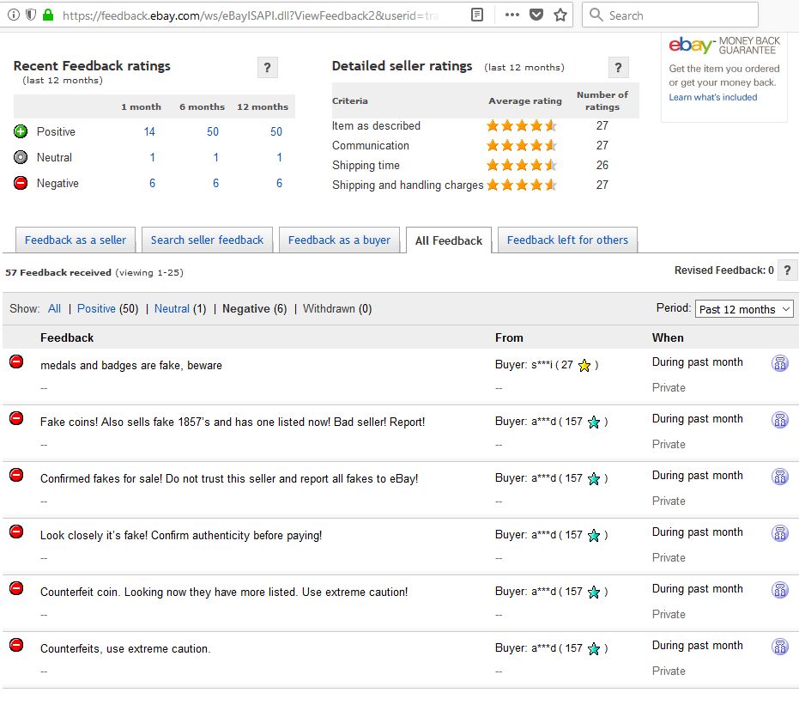The height and width of the screenshot is (711, 799).
Task: Open the Period dropdown showing Past 12 months
Action: [x=745, y=309]
